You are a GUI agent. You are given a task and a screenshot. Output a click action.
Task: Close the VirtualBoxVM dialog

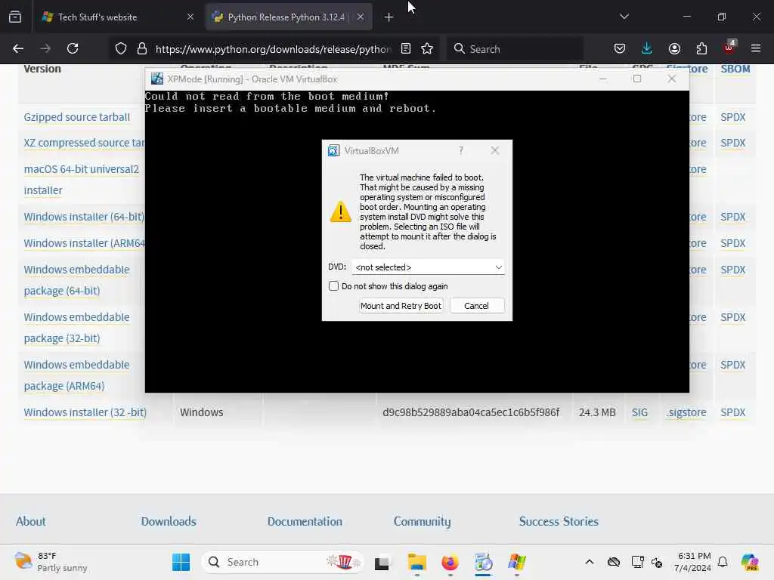pos(494,150)
